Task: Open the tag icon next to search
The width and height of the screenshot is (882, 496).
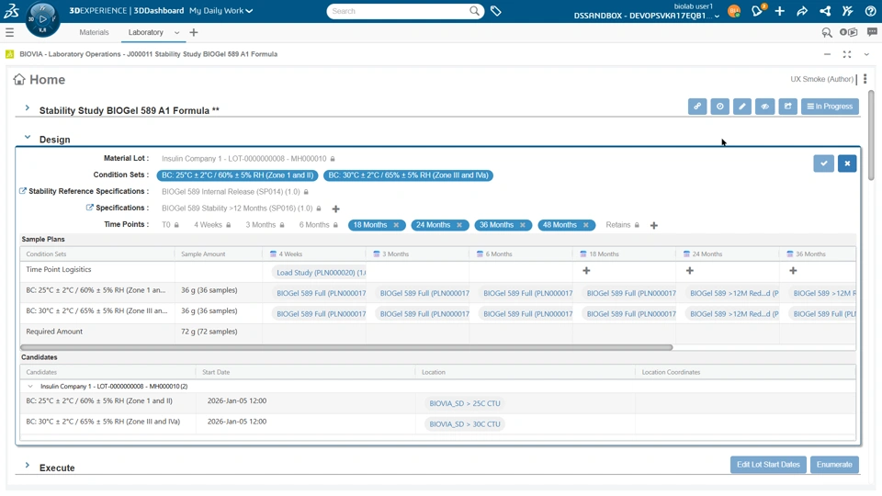Action: [495, 11]
